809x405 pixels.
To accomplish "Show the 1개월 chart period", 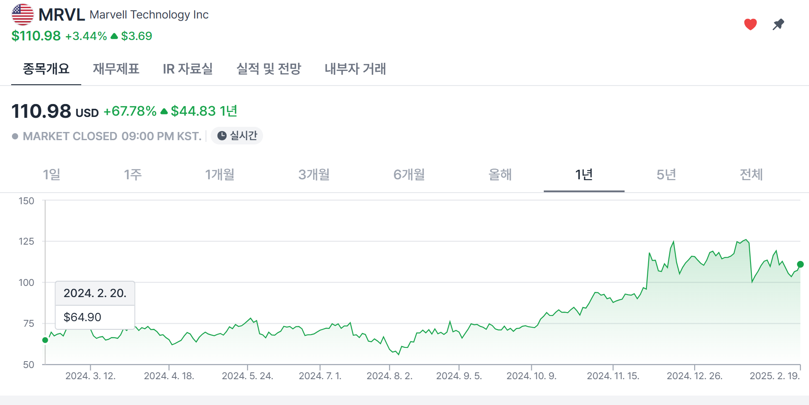I will click(x=220, y=175).
